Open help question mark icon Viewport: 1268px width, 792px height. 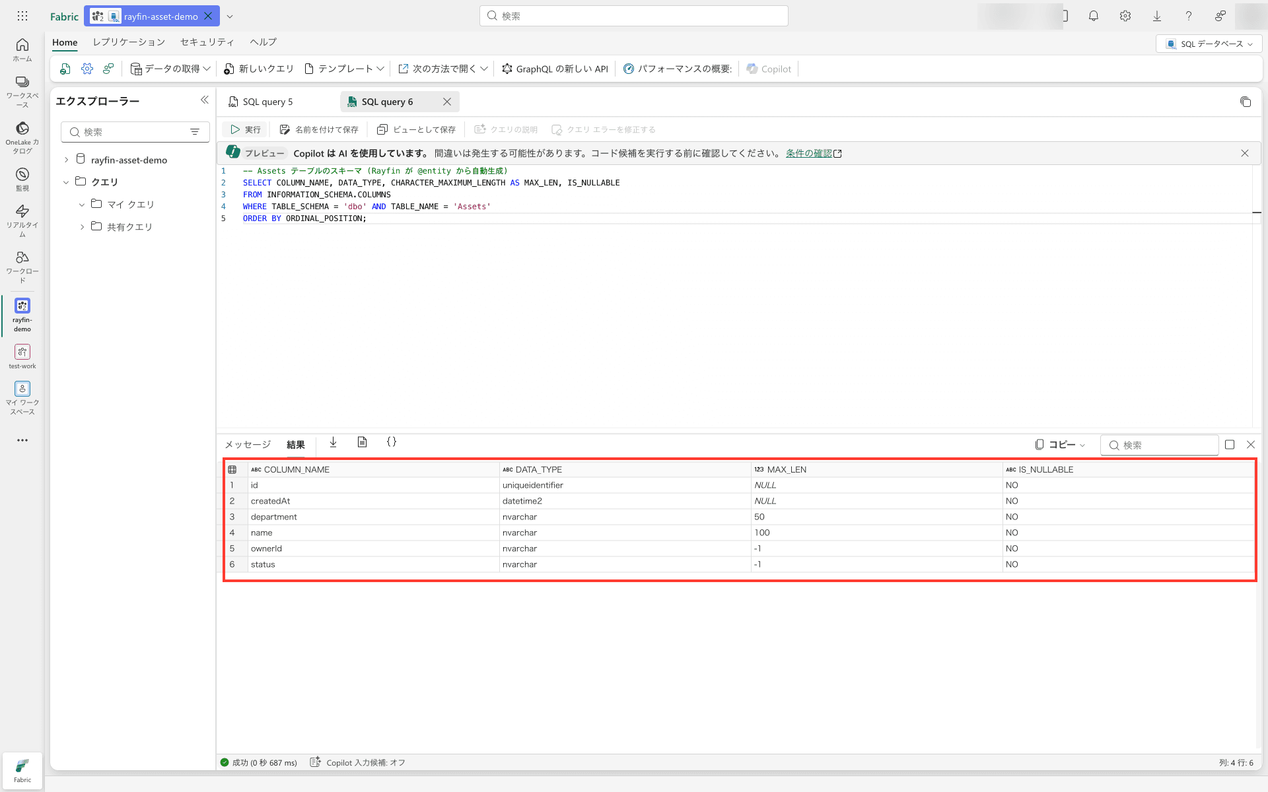(1189, 16)
